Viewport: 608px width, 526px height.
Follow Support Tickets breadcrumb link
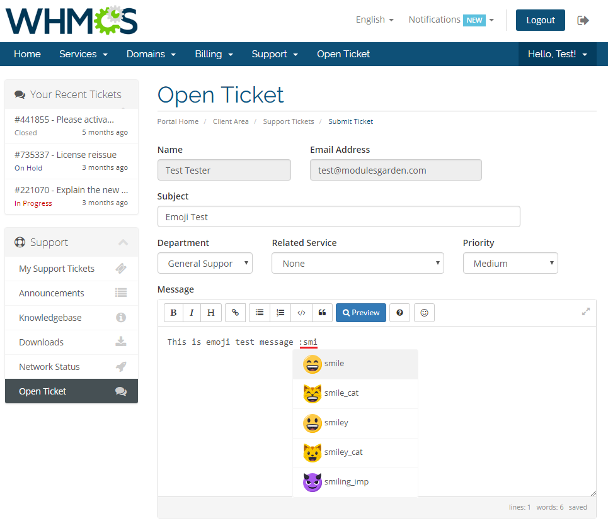289,121
